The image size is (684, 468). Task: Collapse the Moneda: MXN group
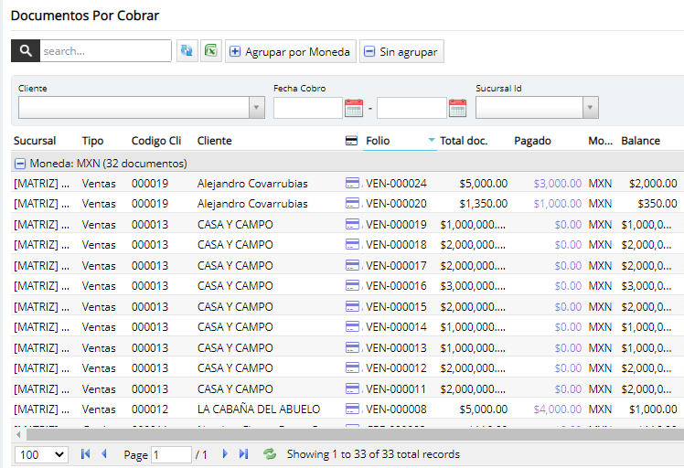click(x=19, y=164)
